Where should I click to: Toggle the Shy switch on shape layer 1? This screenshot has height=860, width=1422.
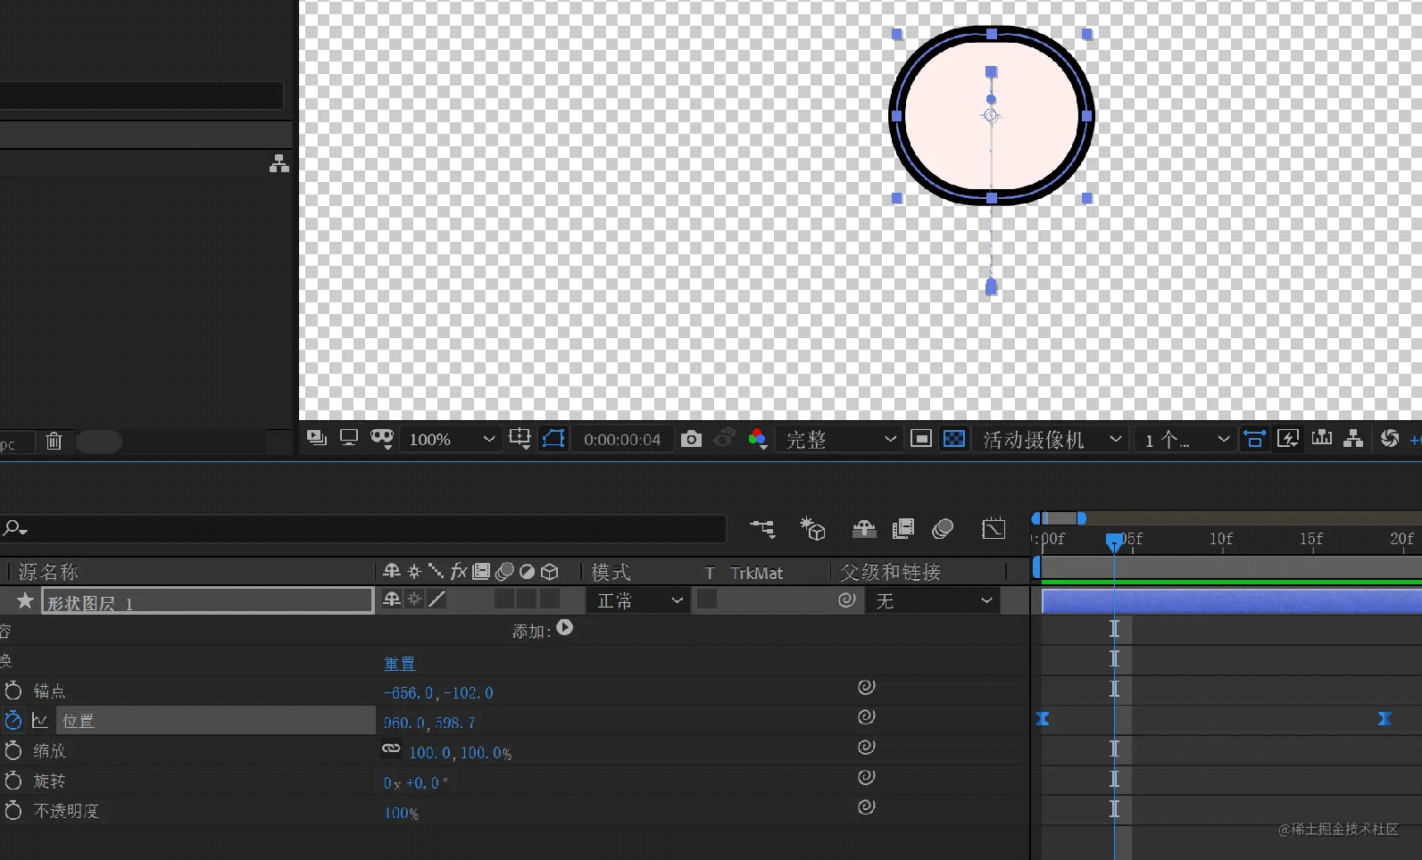pyautogui.click(x=391, y=600)
